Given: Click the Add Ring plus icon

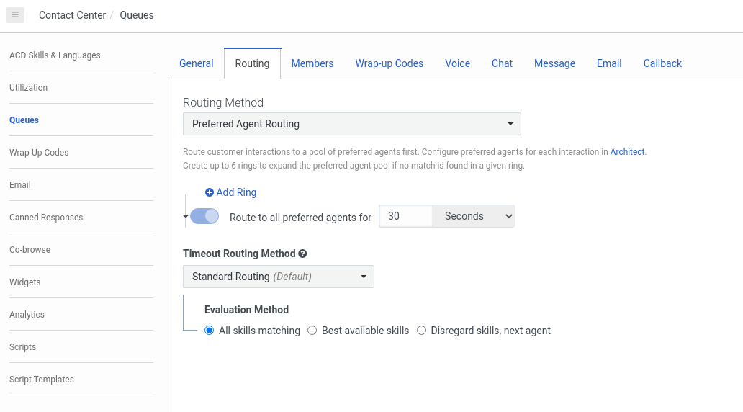Looking at the screenshot, I should point(210,192).
